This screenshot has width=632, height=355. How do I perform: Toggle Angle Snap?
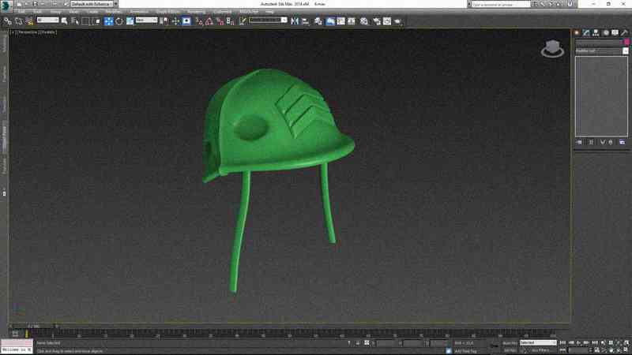[x=209, y=21]
